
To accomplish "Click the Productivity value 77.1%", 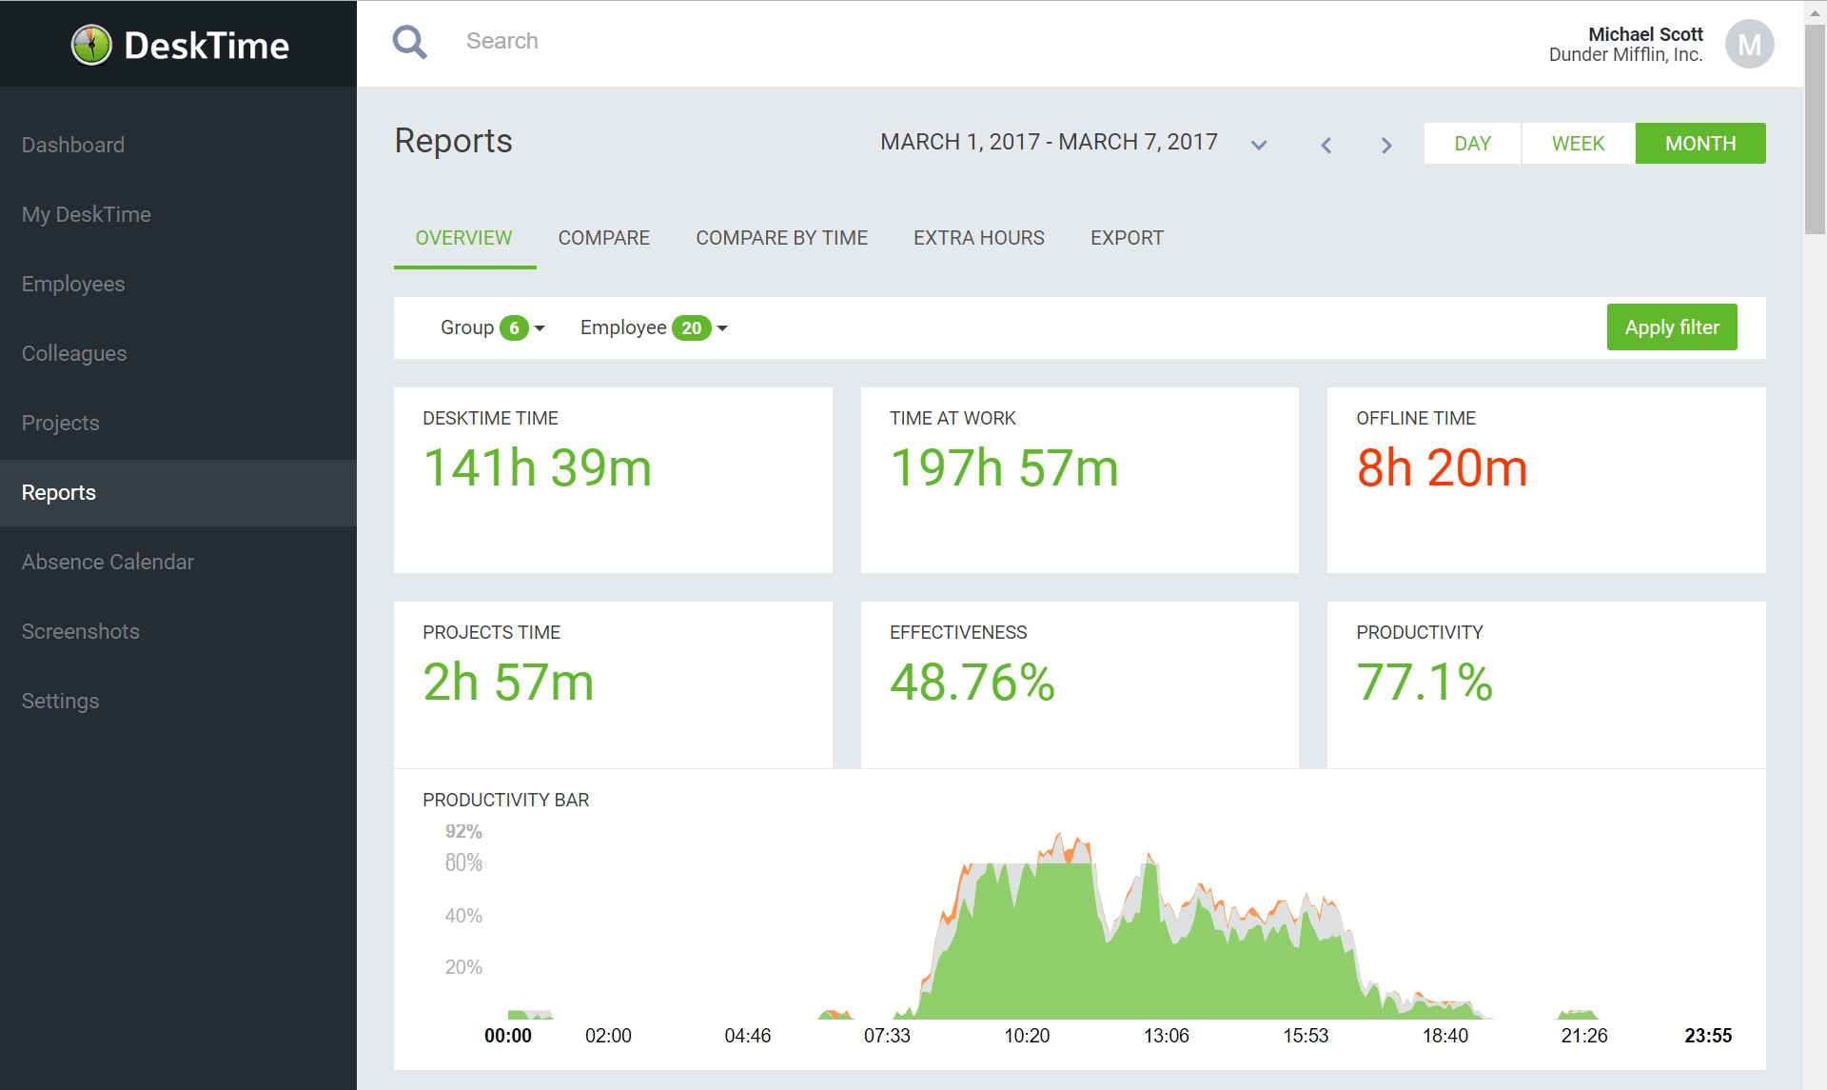I will [1424, 683].
